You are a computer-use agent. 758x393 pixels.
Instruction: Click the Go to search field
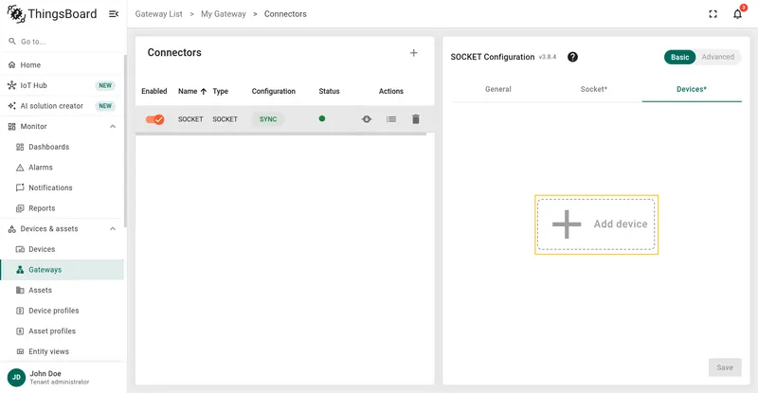[63, 42]
